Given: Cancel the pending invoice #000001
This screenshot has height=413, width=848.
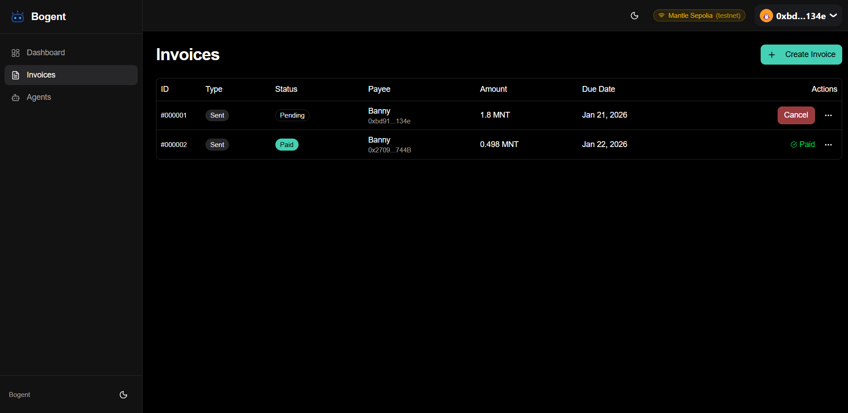Looking at the screenshot, I should point(796,115).
